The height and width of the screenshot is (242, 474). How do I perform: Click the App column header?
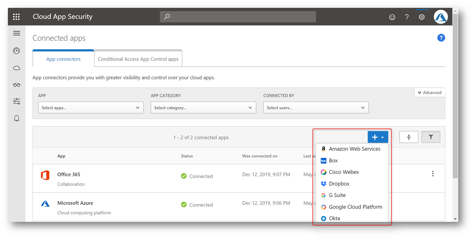[x=61, y=156]
